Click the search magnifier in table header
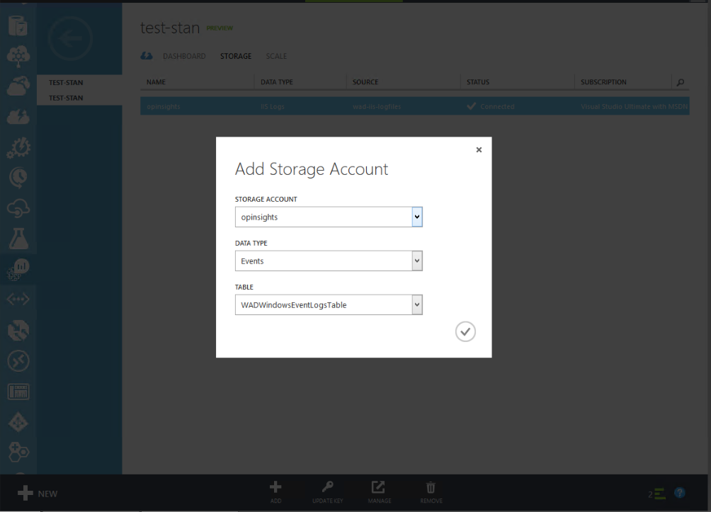This screenshot has height=512, width=711. [681, 83]
